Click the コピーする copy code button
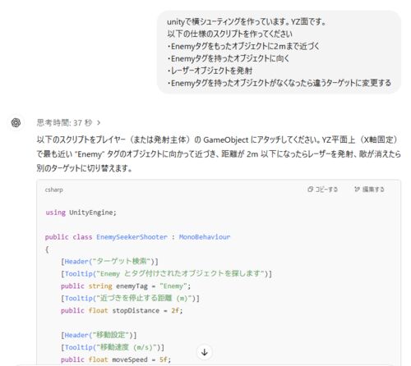Image resolution: width=411 pixels, height=366 pixels. click(x=322, y=190)
